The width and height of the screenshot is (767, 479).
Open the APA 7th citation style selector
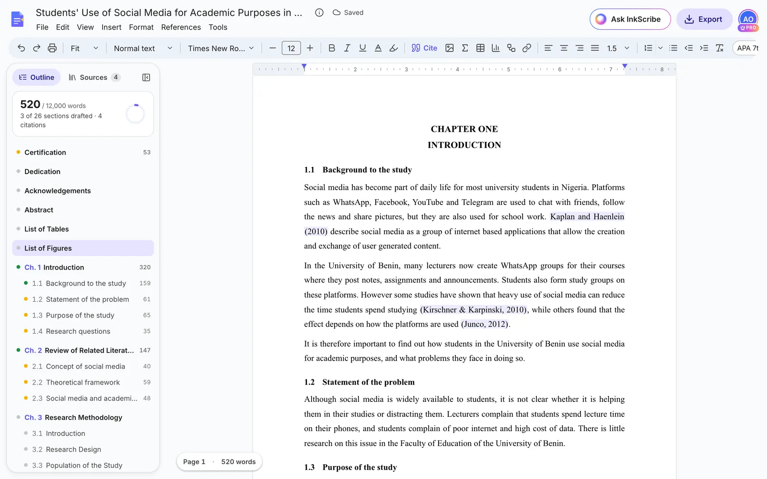point(745,48)
